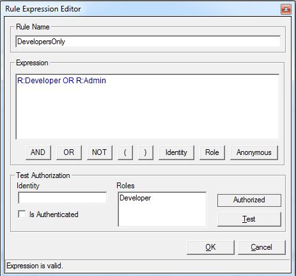Screen dimensions: 296x276
Task: Click in the Roles list box
Action: click(162, 209)
